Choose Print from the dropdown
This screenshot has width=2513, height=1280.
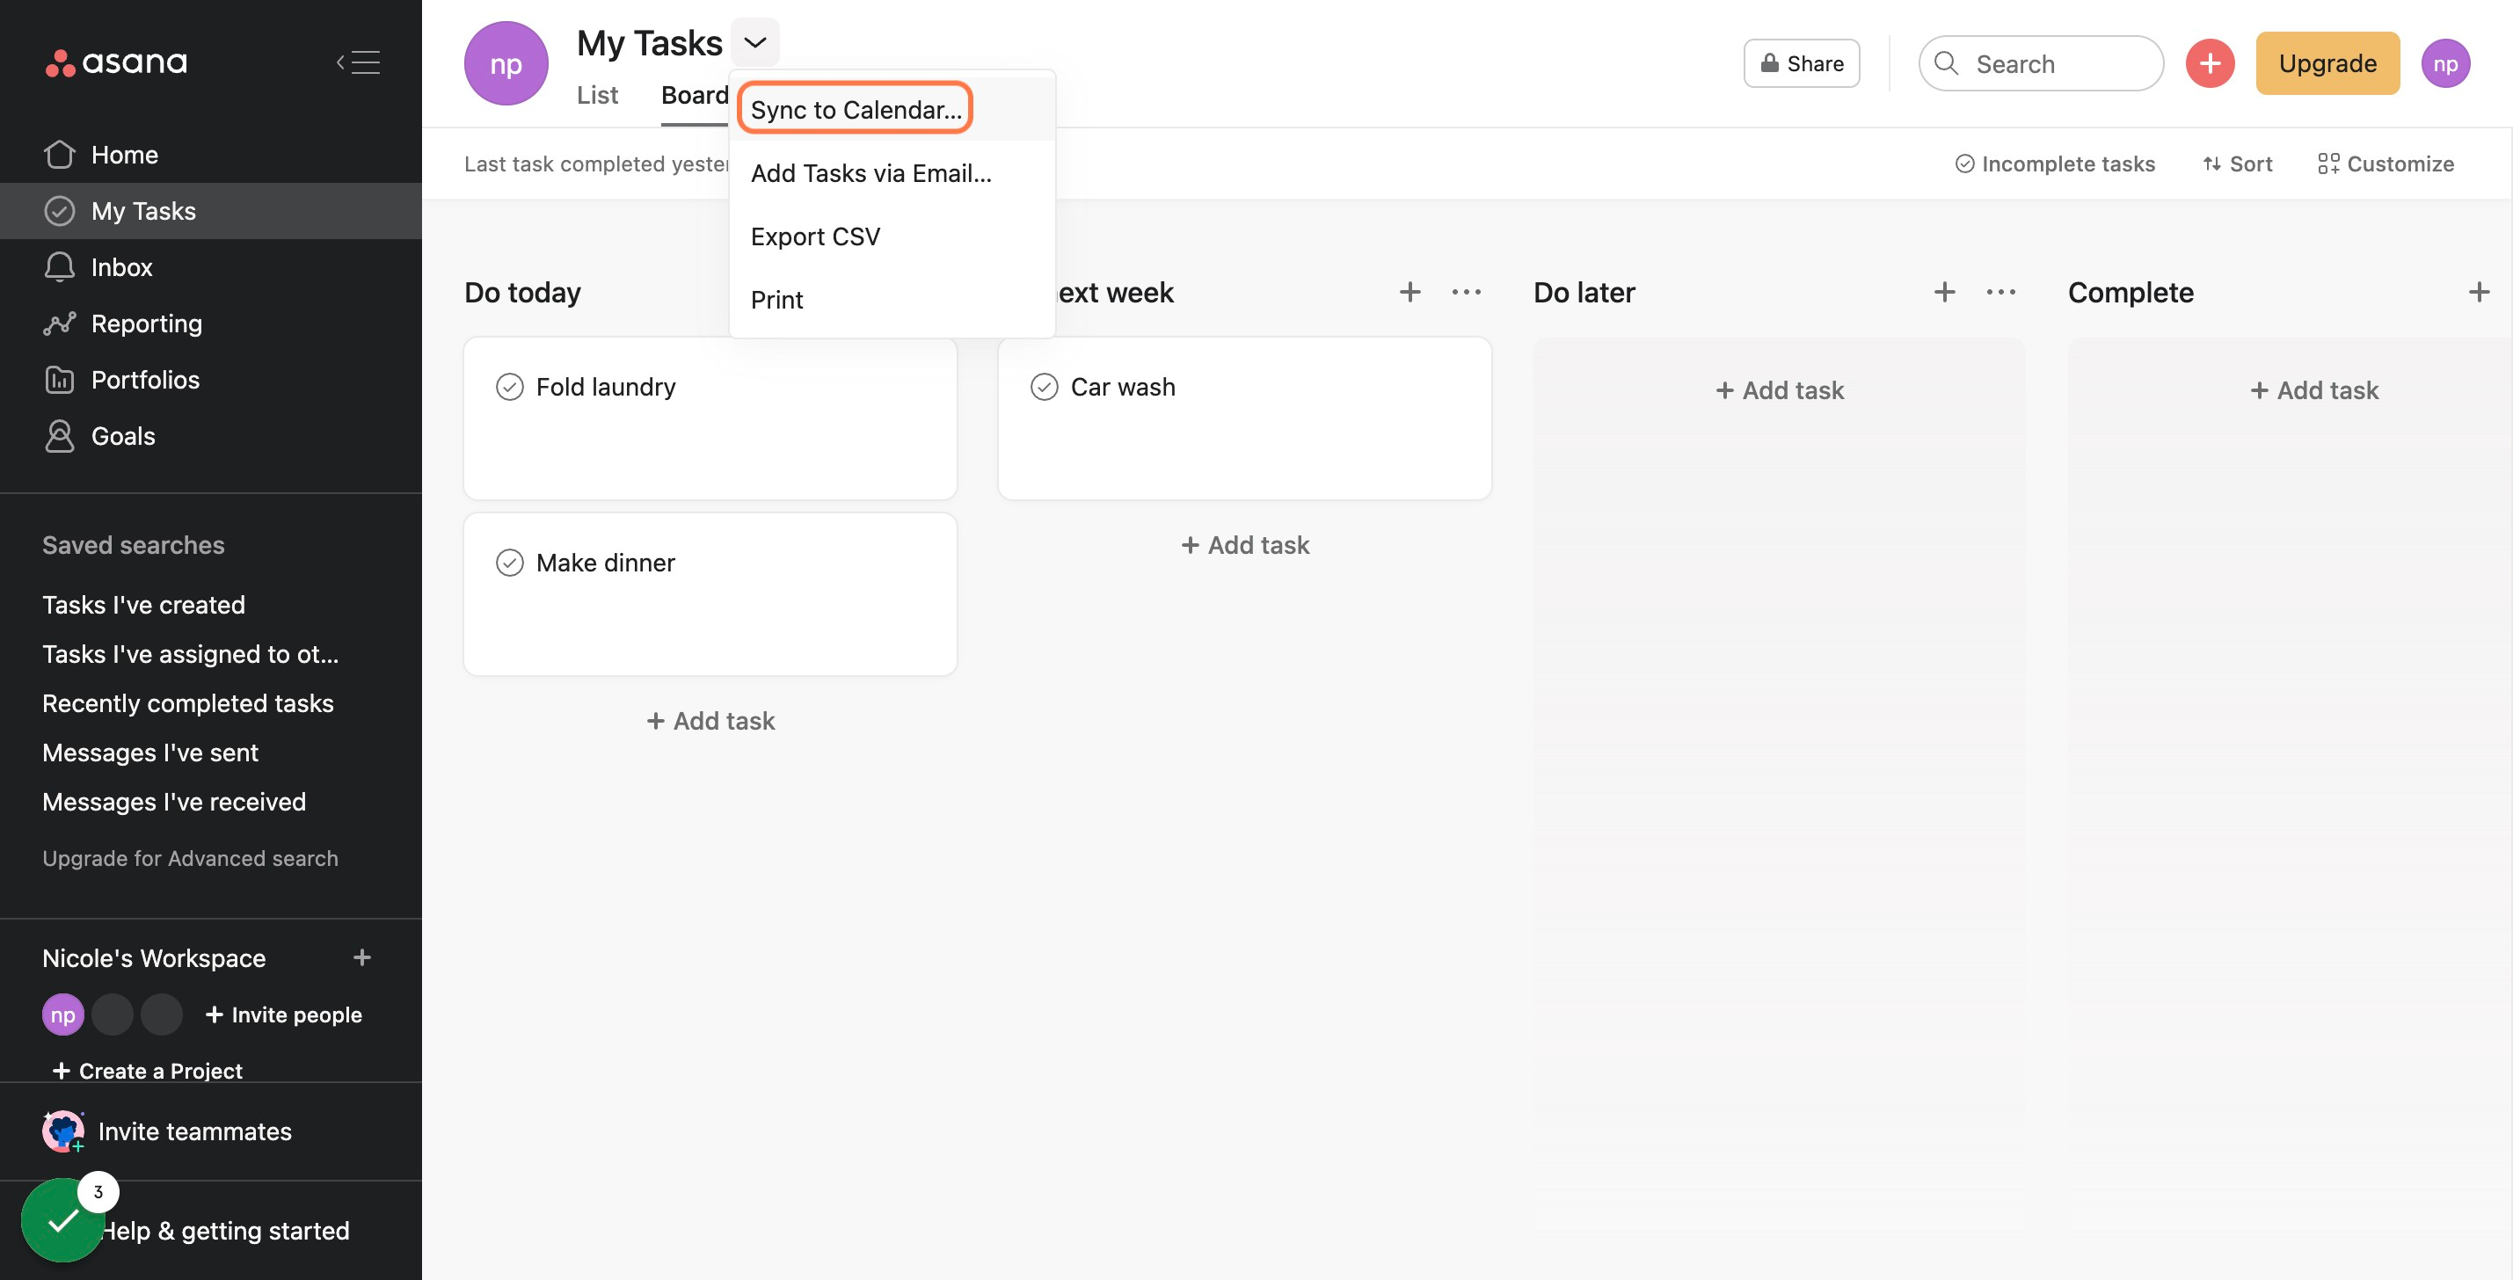(892, 300)
